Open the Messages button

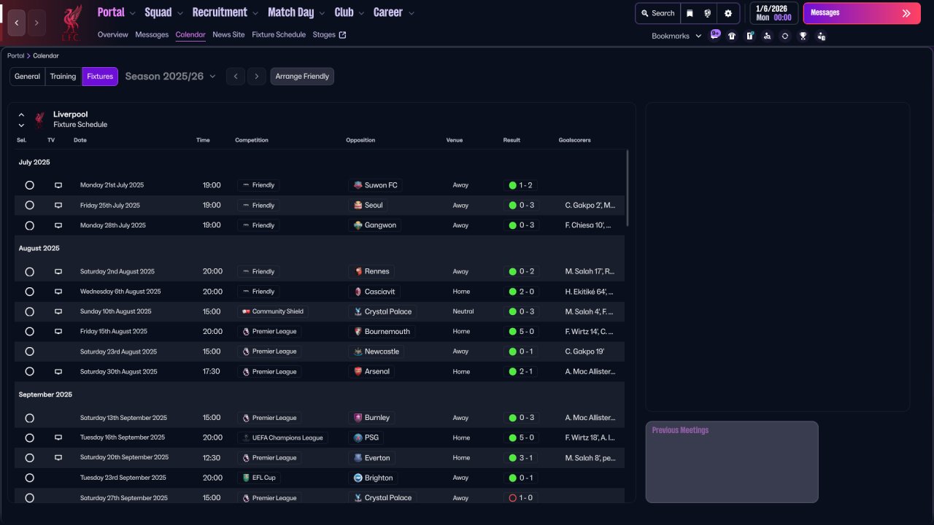click(x=861, y=13)
